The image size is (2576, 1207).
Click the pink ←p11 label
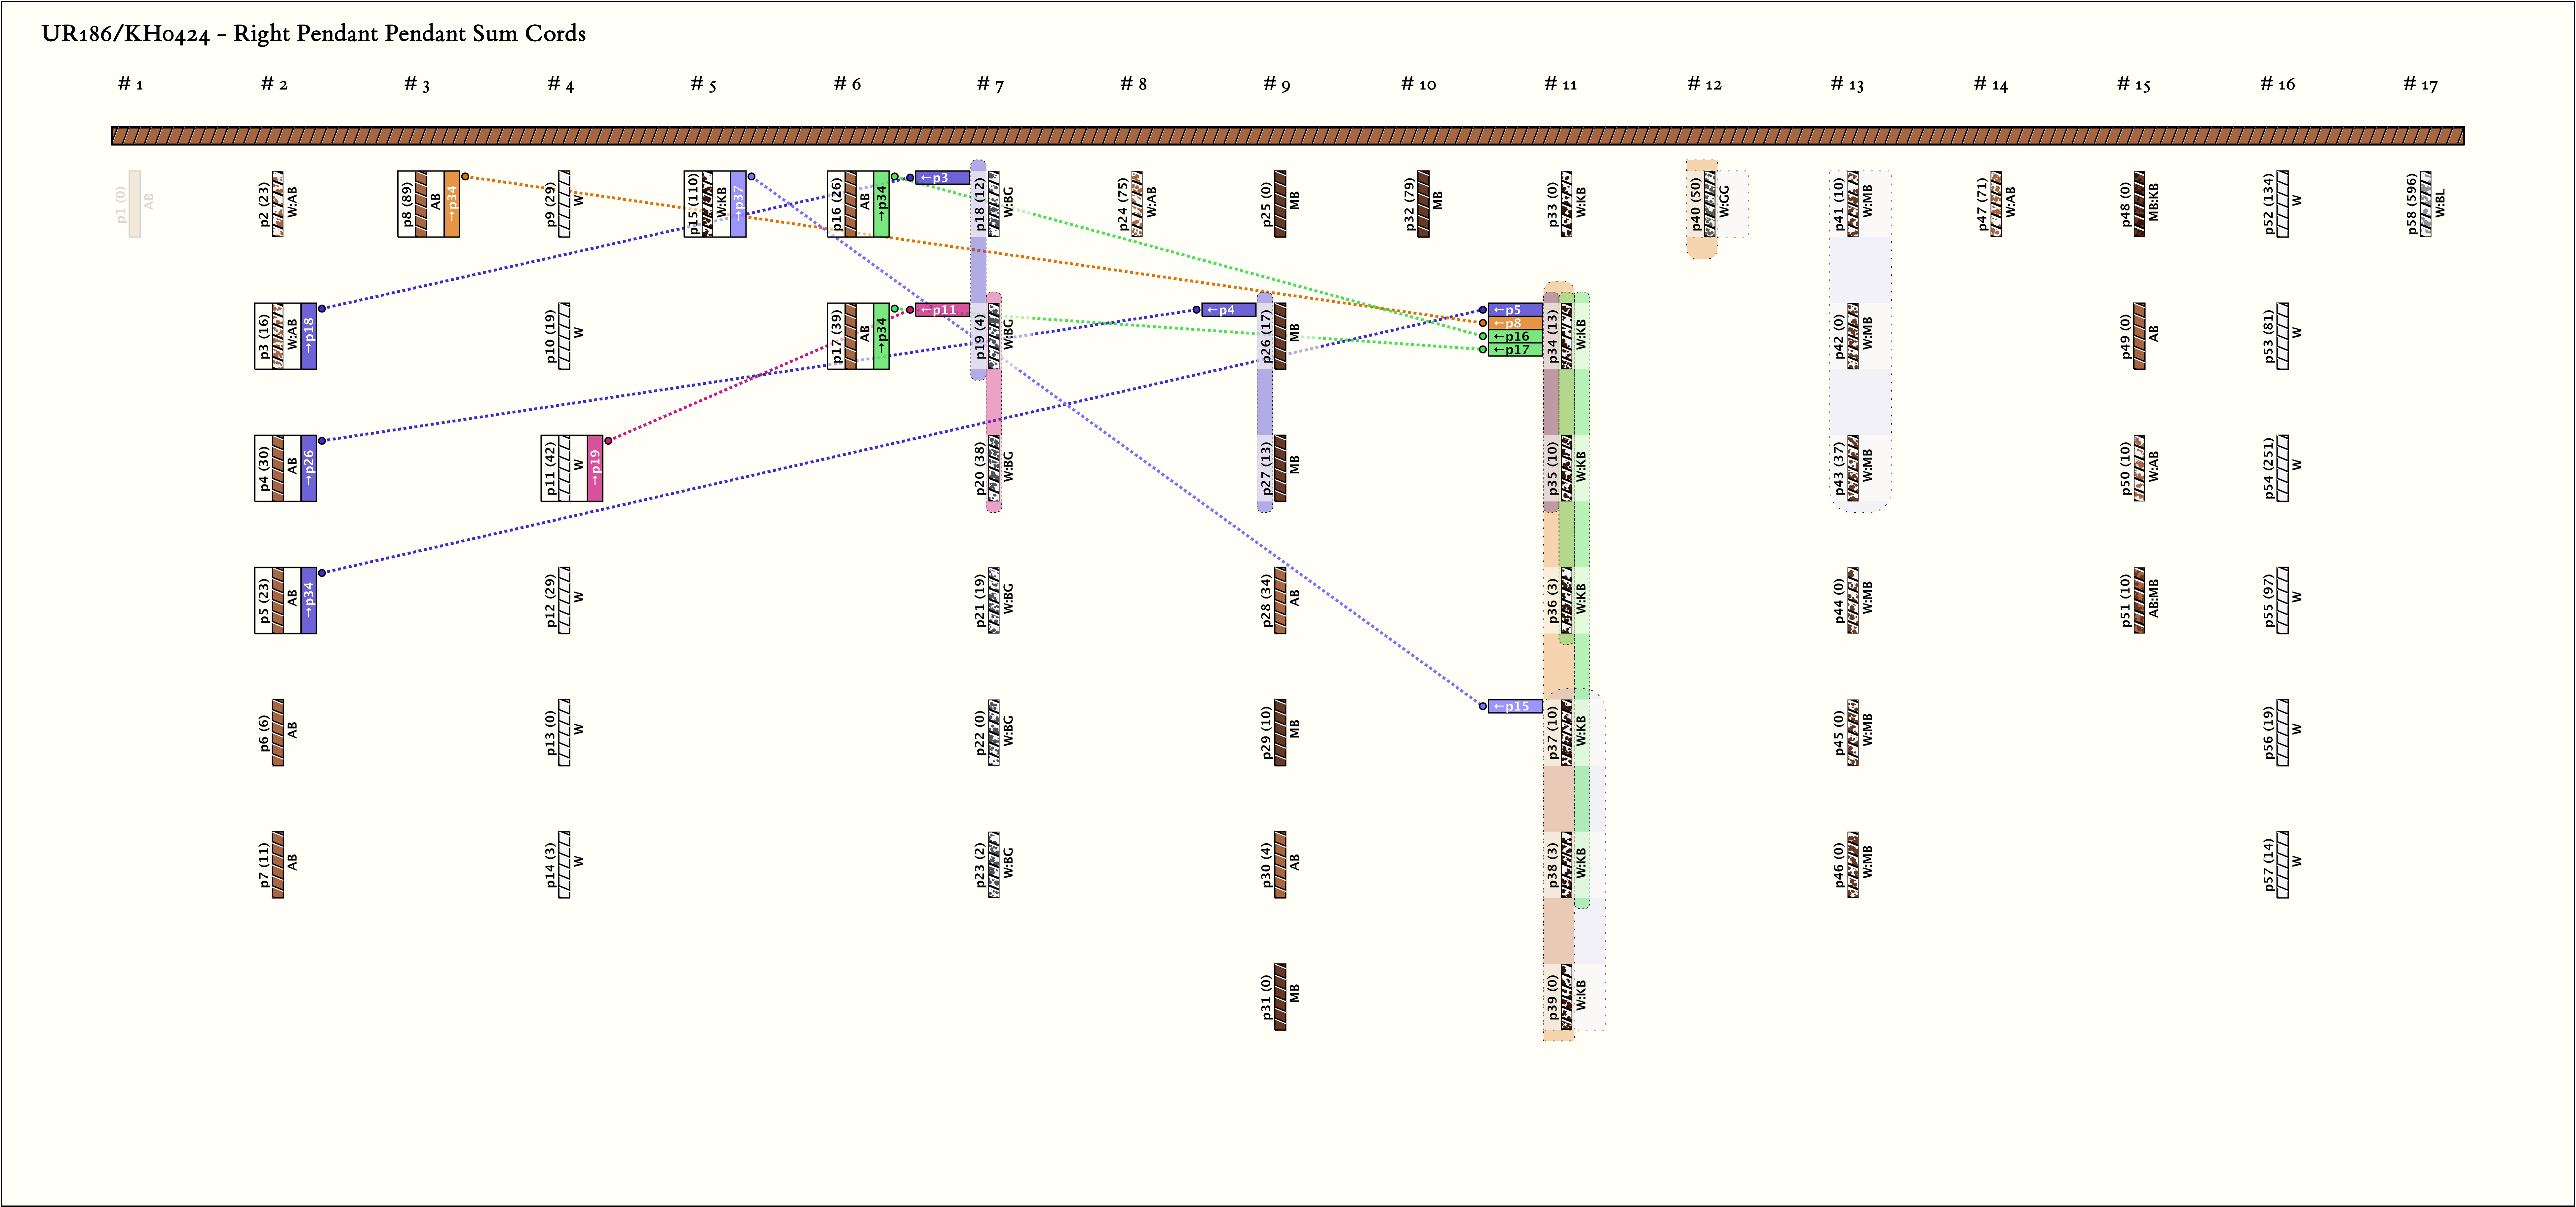click(942, 310)
